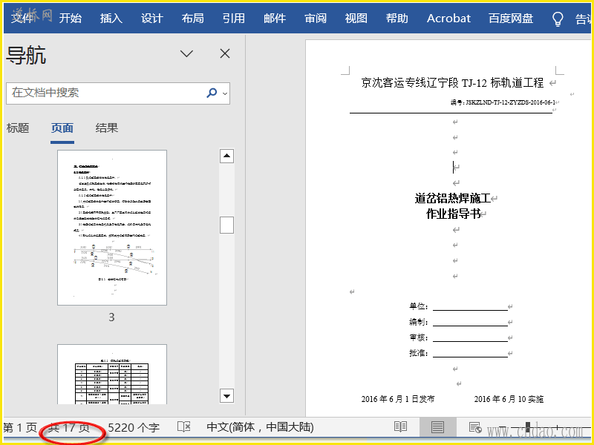Select the page 3 thumbnail
The height and width of the screenshot is (445, 594).
[x=112, y=228]
